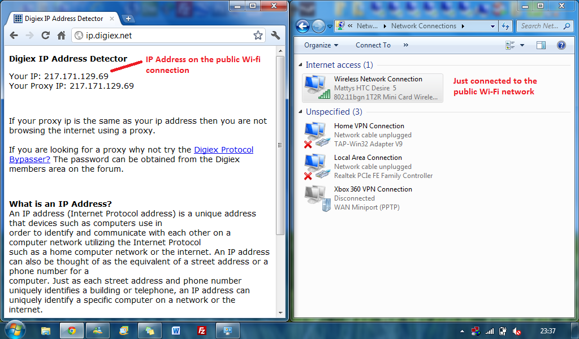
Task: Open the recent pages dropdown in Explorer
Action: 330,27
